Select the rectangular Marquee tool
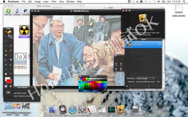 tap(6, 37)
